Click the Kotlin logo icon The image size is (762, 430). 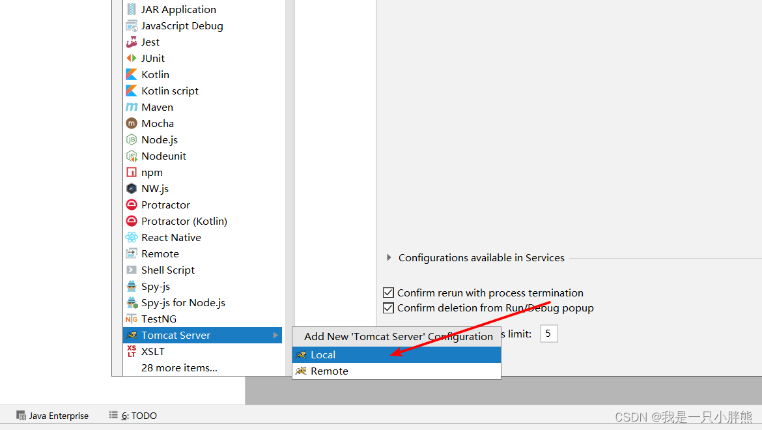coord(131,74)
